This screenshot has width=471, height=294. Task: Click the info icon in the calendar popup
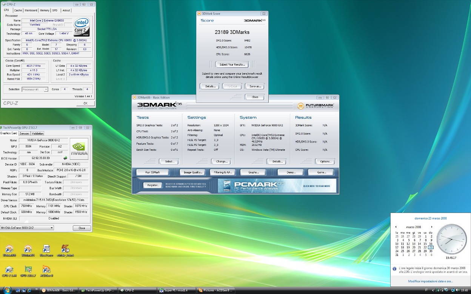(394, 269)
